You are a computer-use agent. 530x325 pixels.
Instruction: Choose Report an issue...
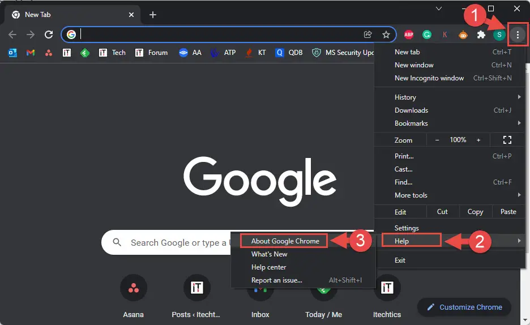pyautogui.click(x=303, y=280)
